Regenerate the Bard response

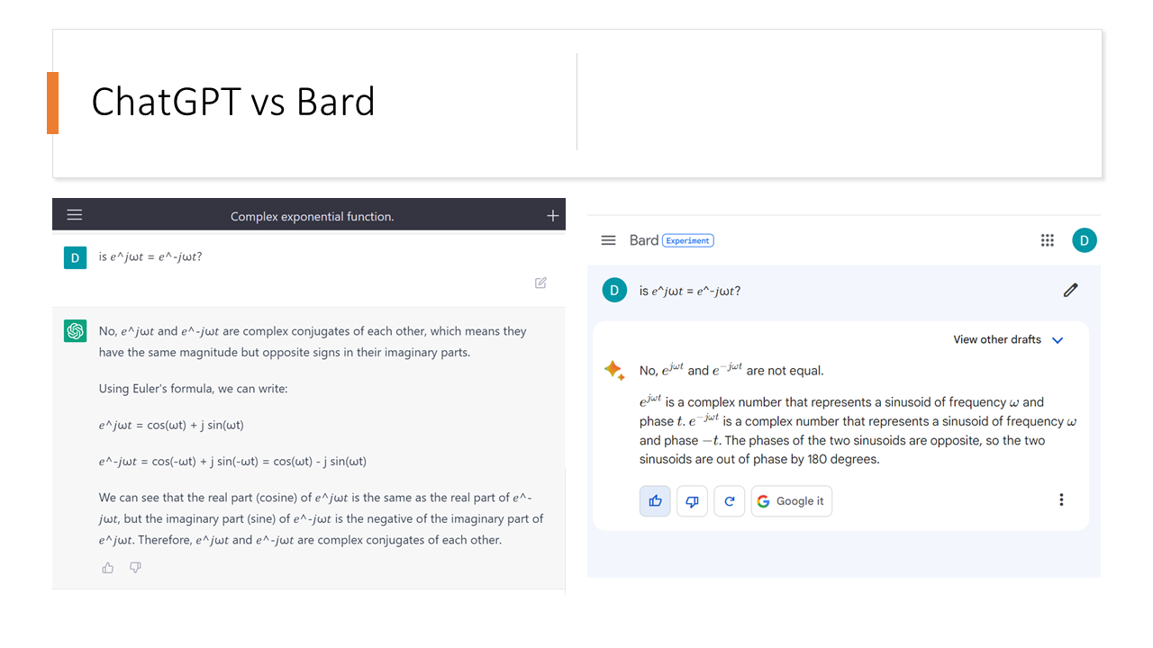730,501
